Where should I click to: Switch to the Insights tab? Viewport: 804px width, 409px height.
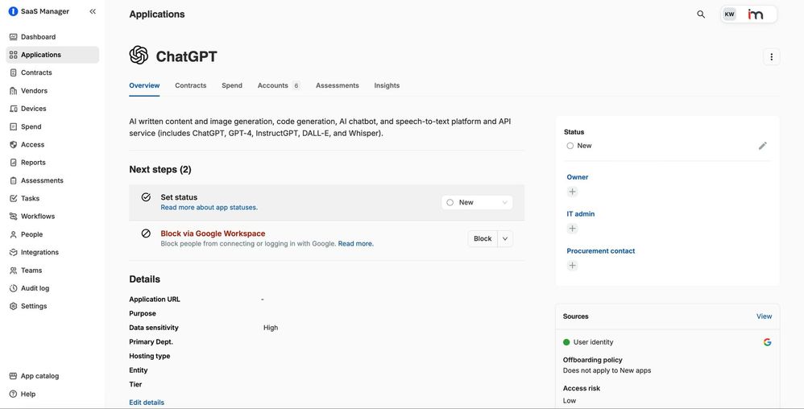click(387, 85)
